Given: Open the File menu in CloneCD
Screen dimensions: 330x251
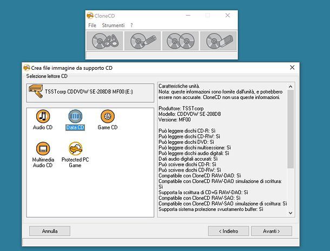Looking at the screenshot, I should [92, 25].
